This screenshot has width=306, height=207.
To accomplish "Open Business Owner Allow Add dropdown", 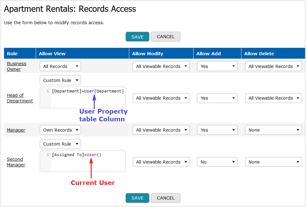I will (217, 66).
